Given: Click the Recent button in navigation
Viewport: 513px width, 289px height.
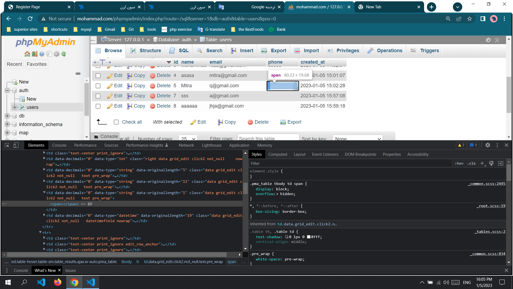Looking at the screenshot, I should (x=14, y=64).
